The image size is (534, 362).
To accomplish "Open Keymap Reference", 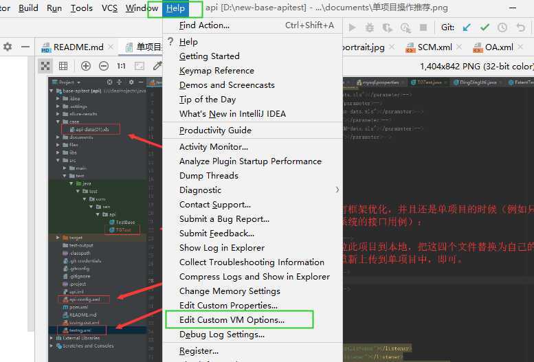I will coord(253,71).
